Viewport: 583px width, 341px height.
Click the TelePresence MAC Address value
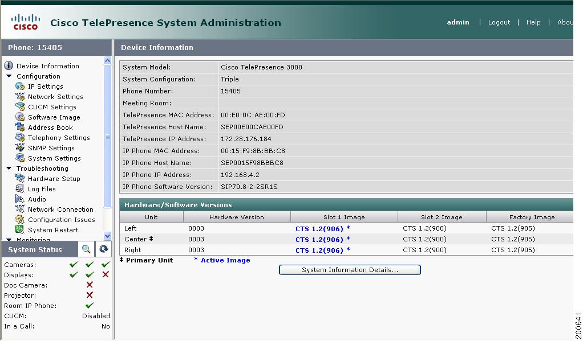point(253,116)
